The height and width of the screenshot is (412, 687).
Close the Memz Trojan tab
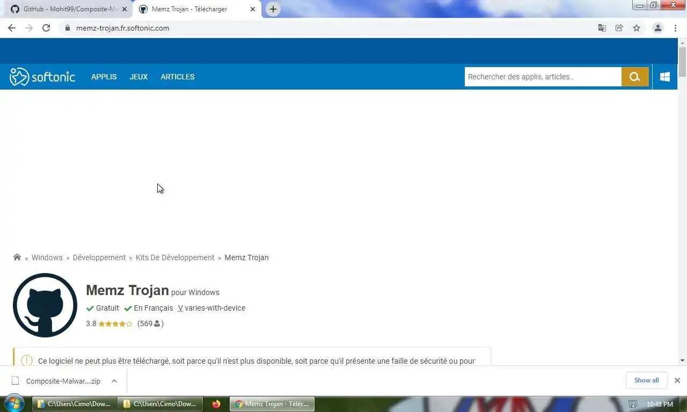[253, 9]
